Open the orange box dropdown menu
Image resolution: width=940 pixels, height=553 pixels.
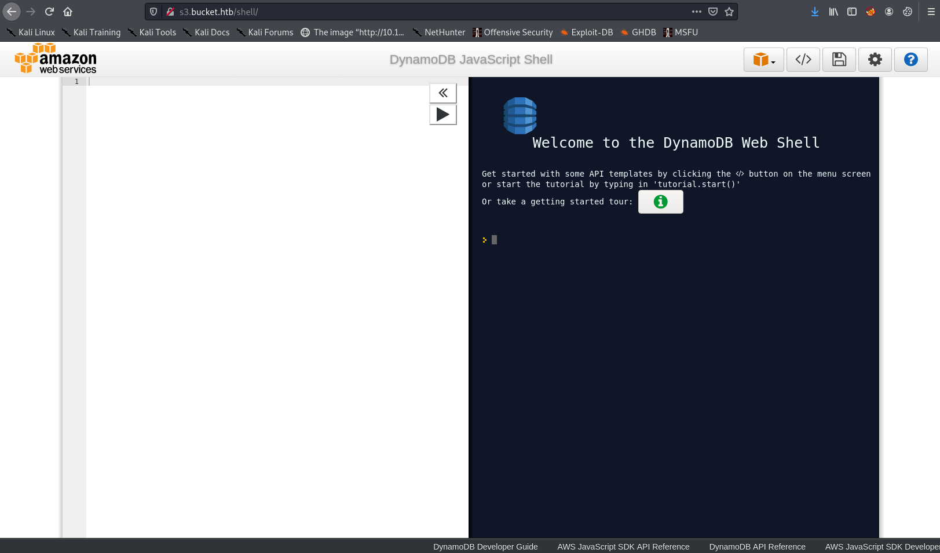click(763, 60)
